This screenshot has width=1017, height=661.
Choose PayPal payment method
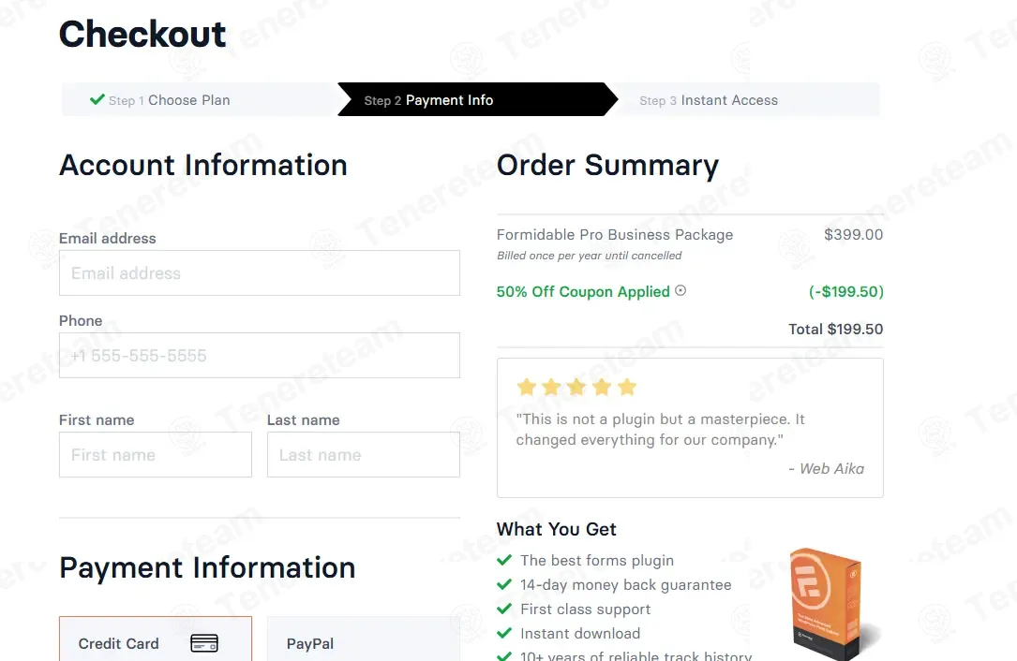click(364, 639)
